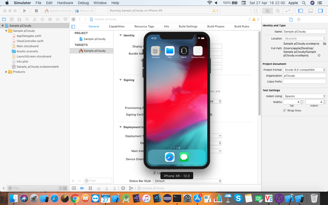Hide the debug area with the bottom bar icon
Viewport: 328px width, 205px height.
tap(74, 188)
